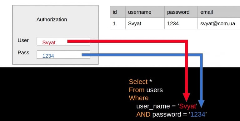Click the From users line in the query
Image resolution: width=240 pixels, height=121 pixels.
click(x=146, y=90)
